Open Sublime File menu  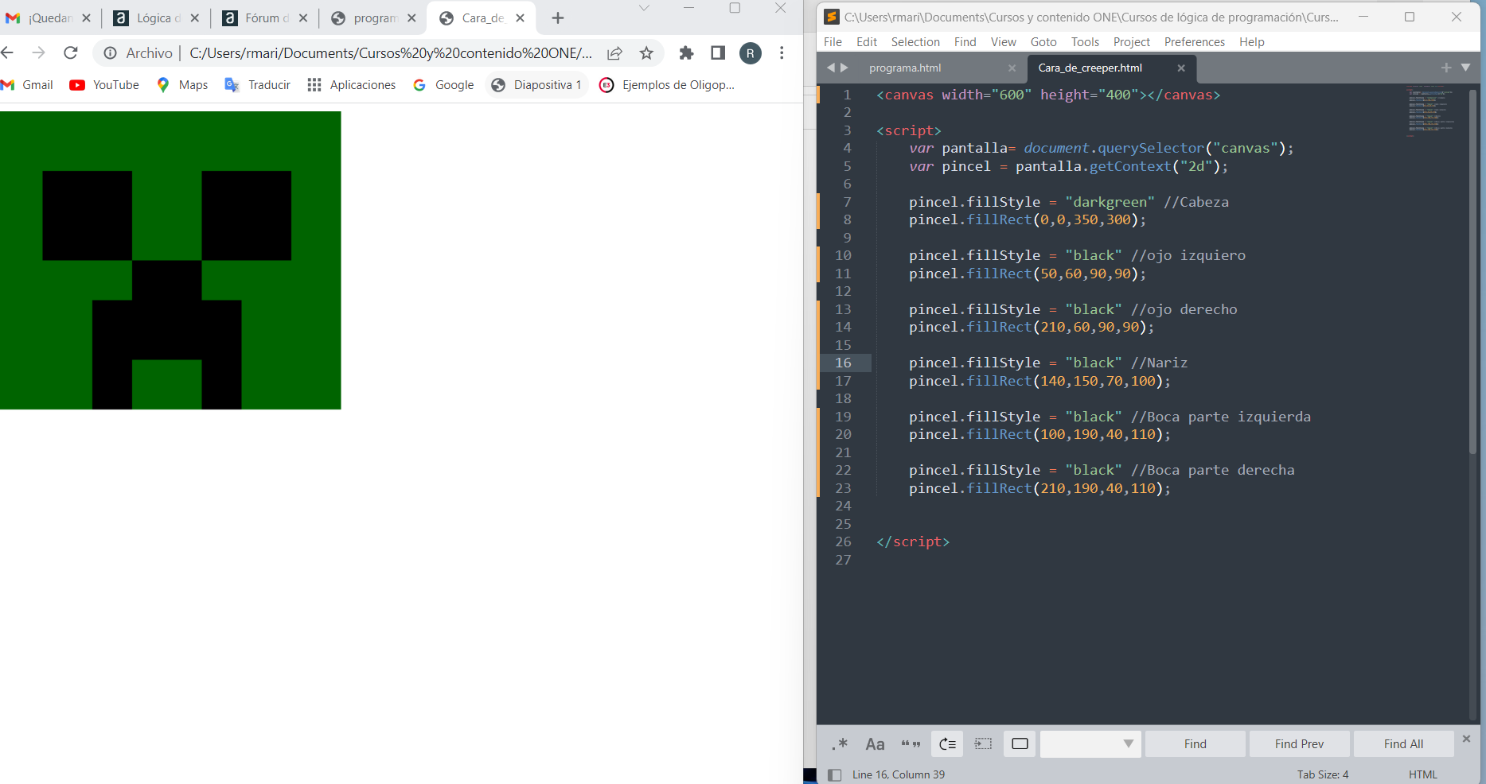click(833, 42)
